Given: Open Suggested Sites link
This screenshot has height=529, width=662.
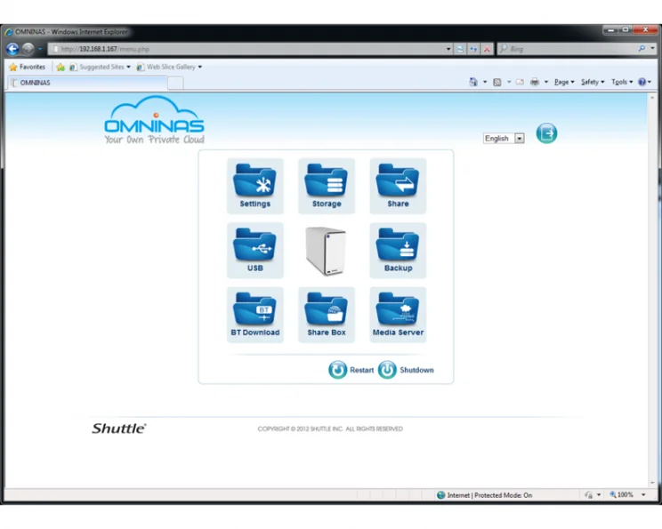Looking at the screenshot, I should coord(100,67).
